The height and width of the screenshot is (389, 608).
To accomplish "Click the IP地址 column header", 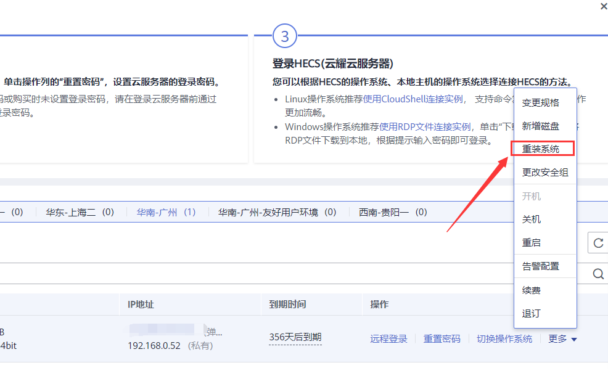I will [x=141, y=305].
